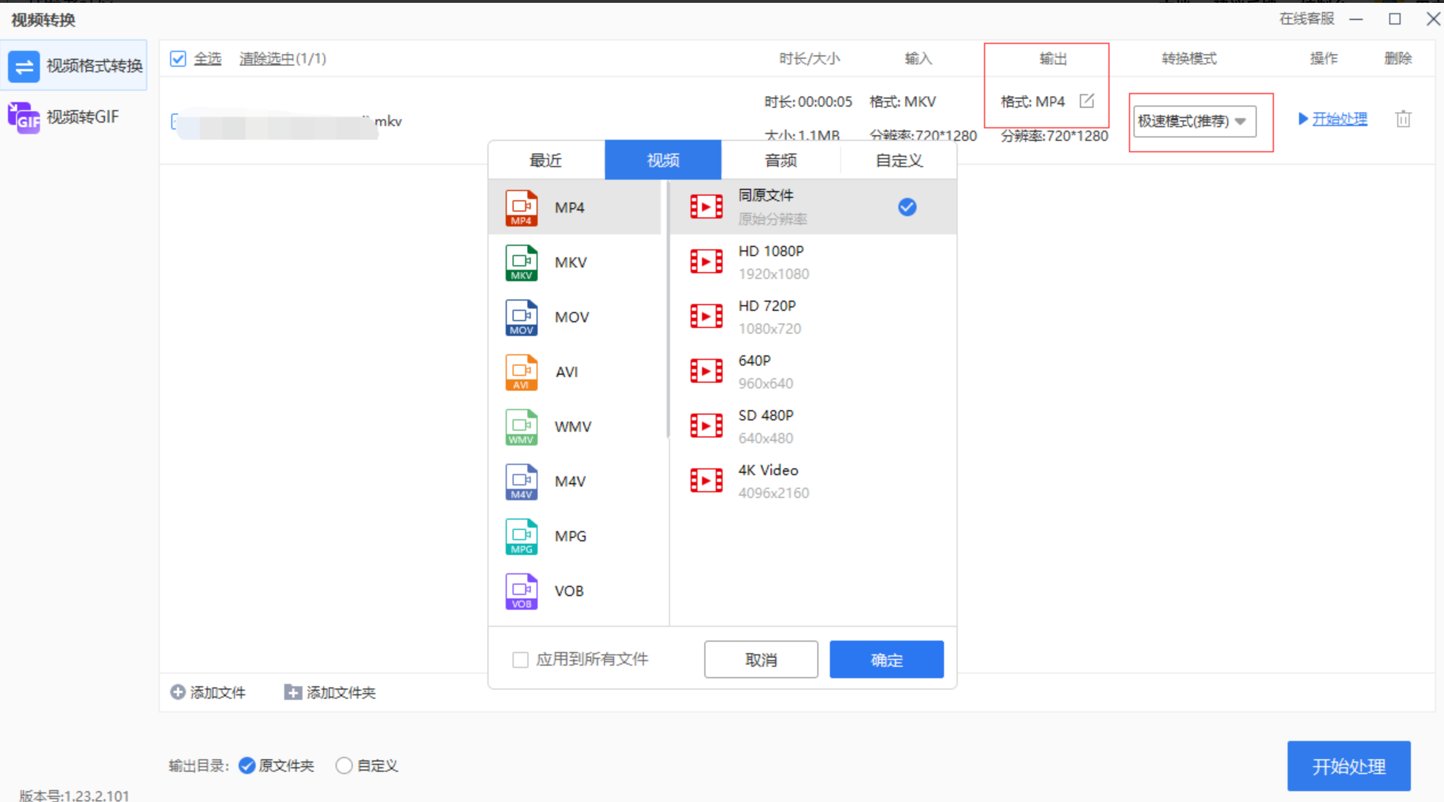Viewport: 1444px width, 802px height.
Task: Select 640P resolution preset
Action: coord(813,372)
